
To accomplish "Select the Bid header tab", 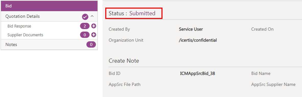I will [x=49, y=6].
